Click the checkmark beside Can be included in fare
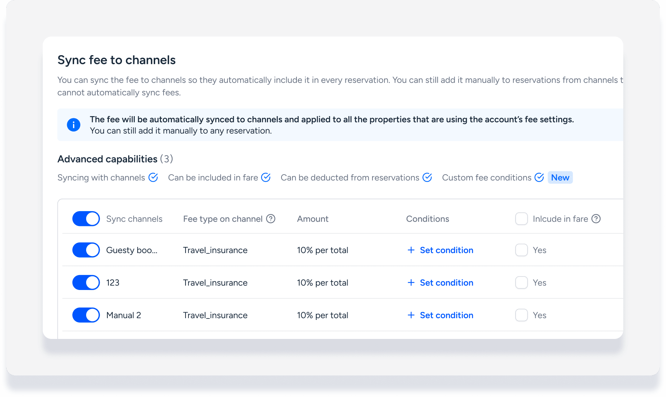Image resolution: width=666 pixels, height=397 pixels. 266,177
